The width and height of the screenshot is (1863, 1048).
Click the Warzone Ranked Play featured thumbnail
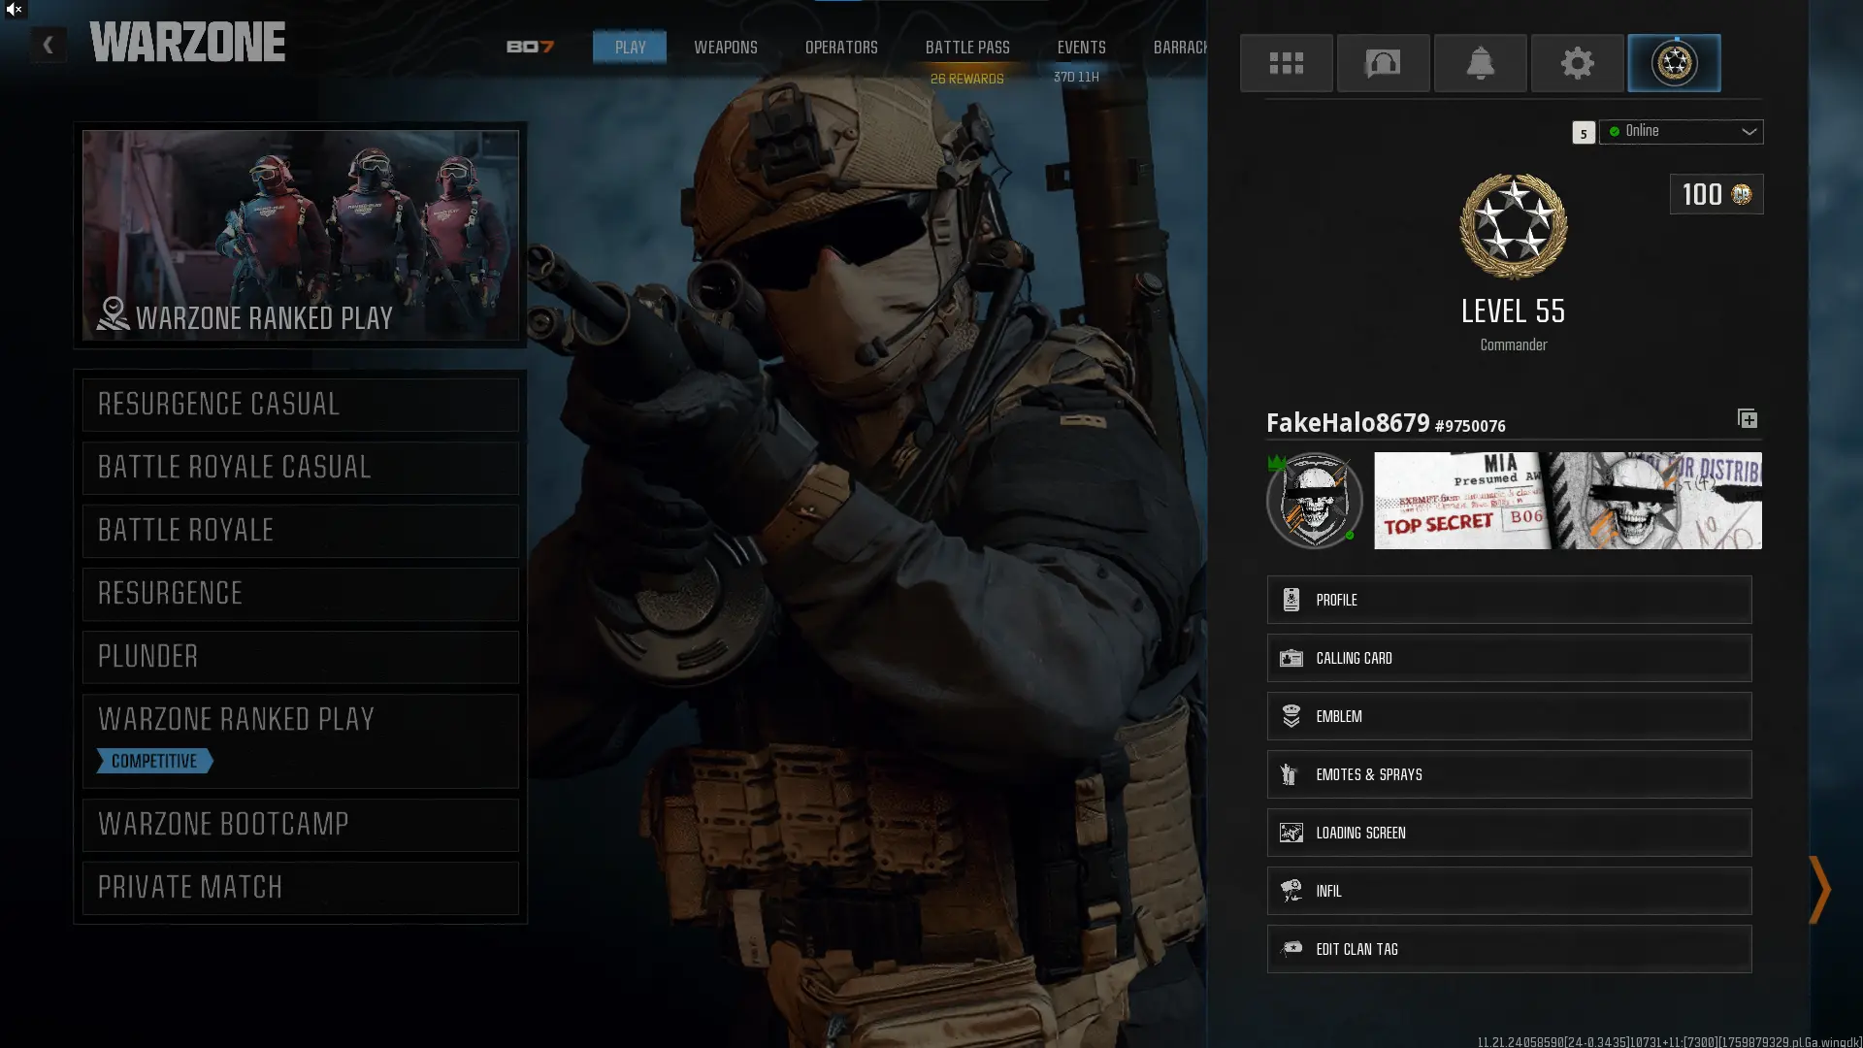coord(300,235)
